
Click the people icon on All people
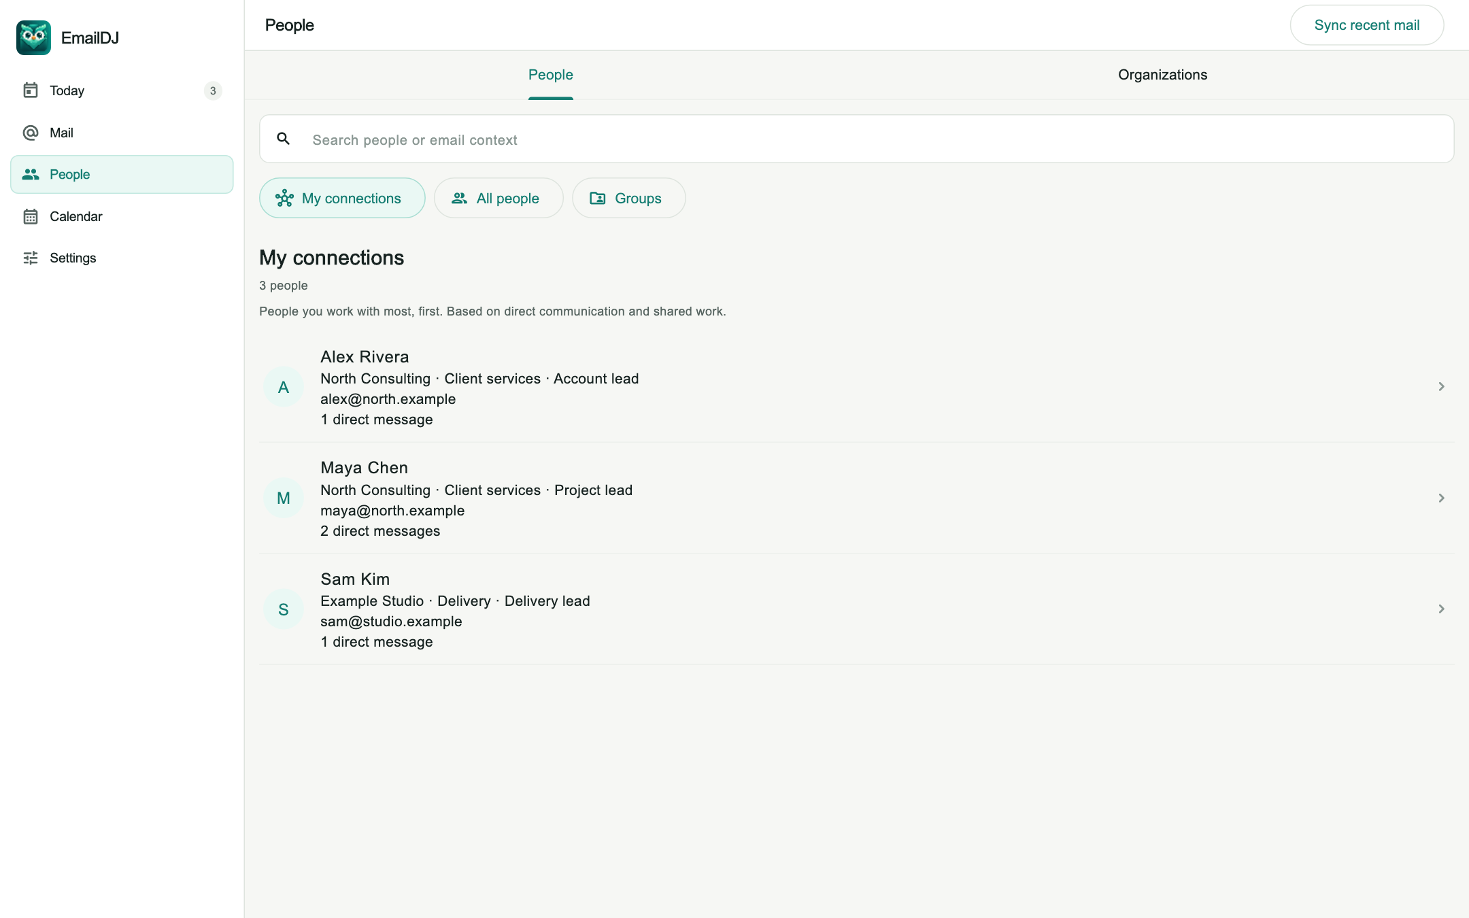point(460,198)
